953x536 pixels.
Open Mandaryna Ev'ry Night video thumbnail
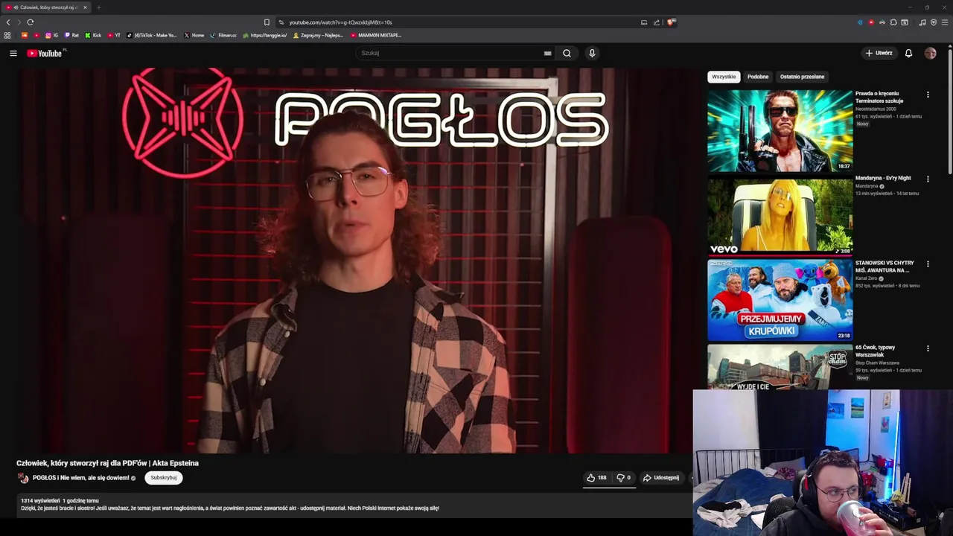coord(780,216)
